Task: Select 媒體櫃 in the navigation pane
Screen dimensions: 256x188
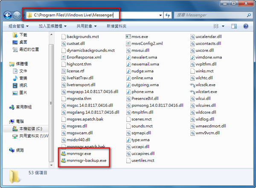Action: point(18,64)
